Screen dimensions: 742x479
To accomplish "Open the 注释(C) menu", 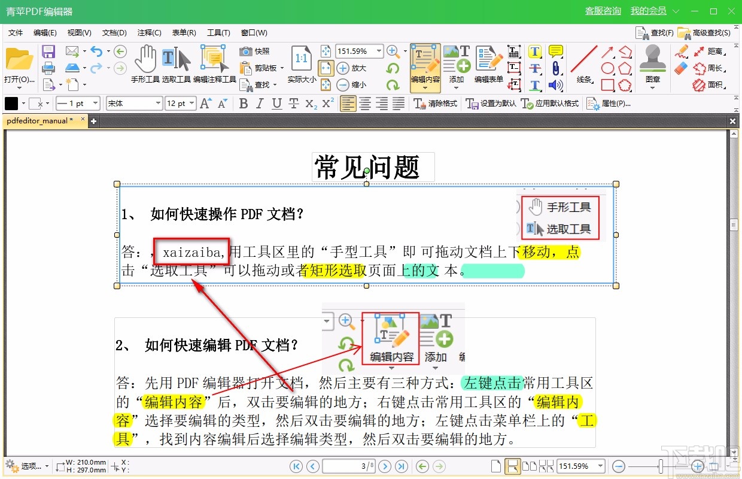I will (149, 32).
